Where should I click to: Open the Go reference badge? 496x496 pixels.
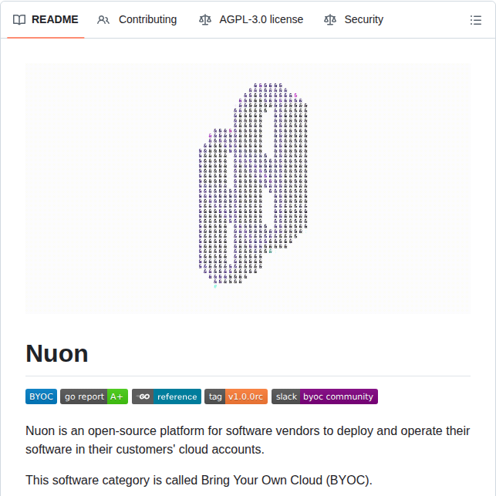click(x=167, y=396)
